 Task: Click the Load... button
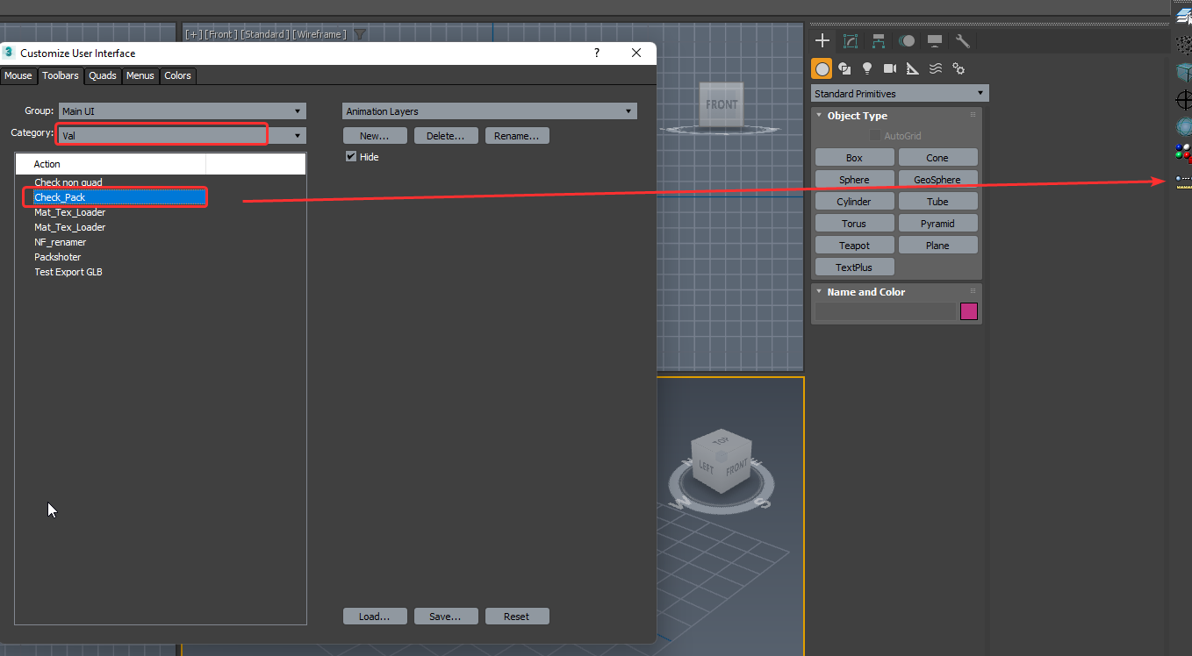pos(375,617)
